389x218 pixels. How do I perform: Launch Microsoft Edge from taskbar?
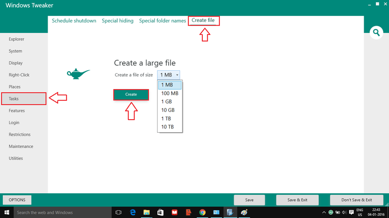point(133,212)
